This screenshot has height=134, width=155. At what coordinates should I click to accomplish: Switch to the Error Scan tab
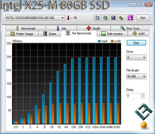tap(130, 29)
